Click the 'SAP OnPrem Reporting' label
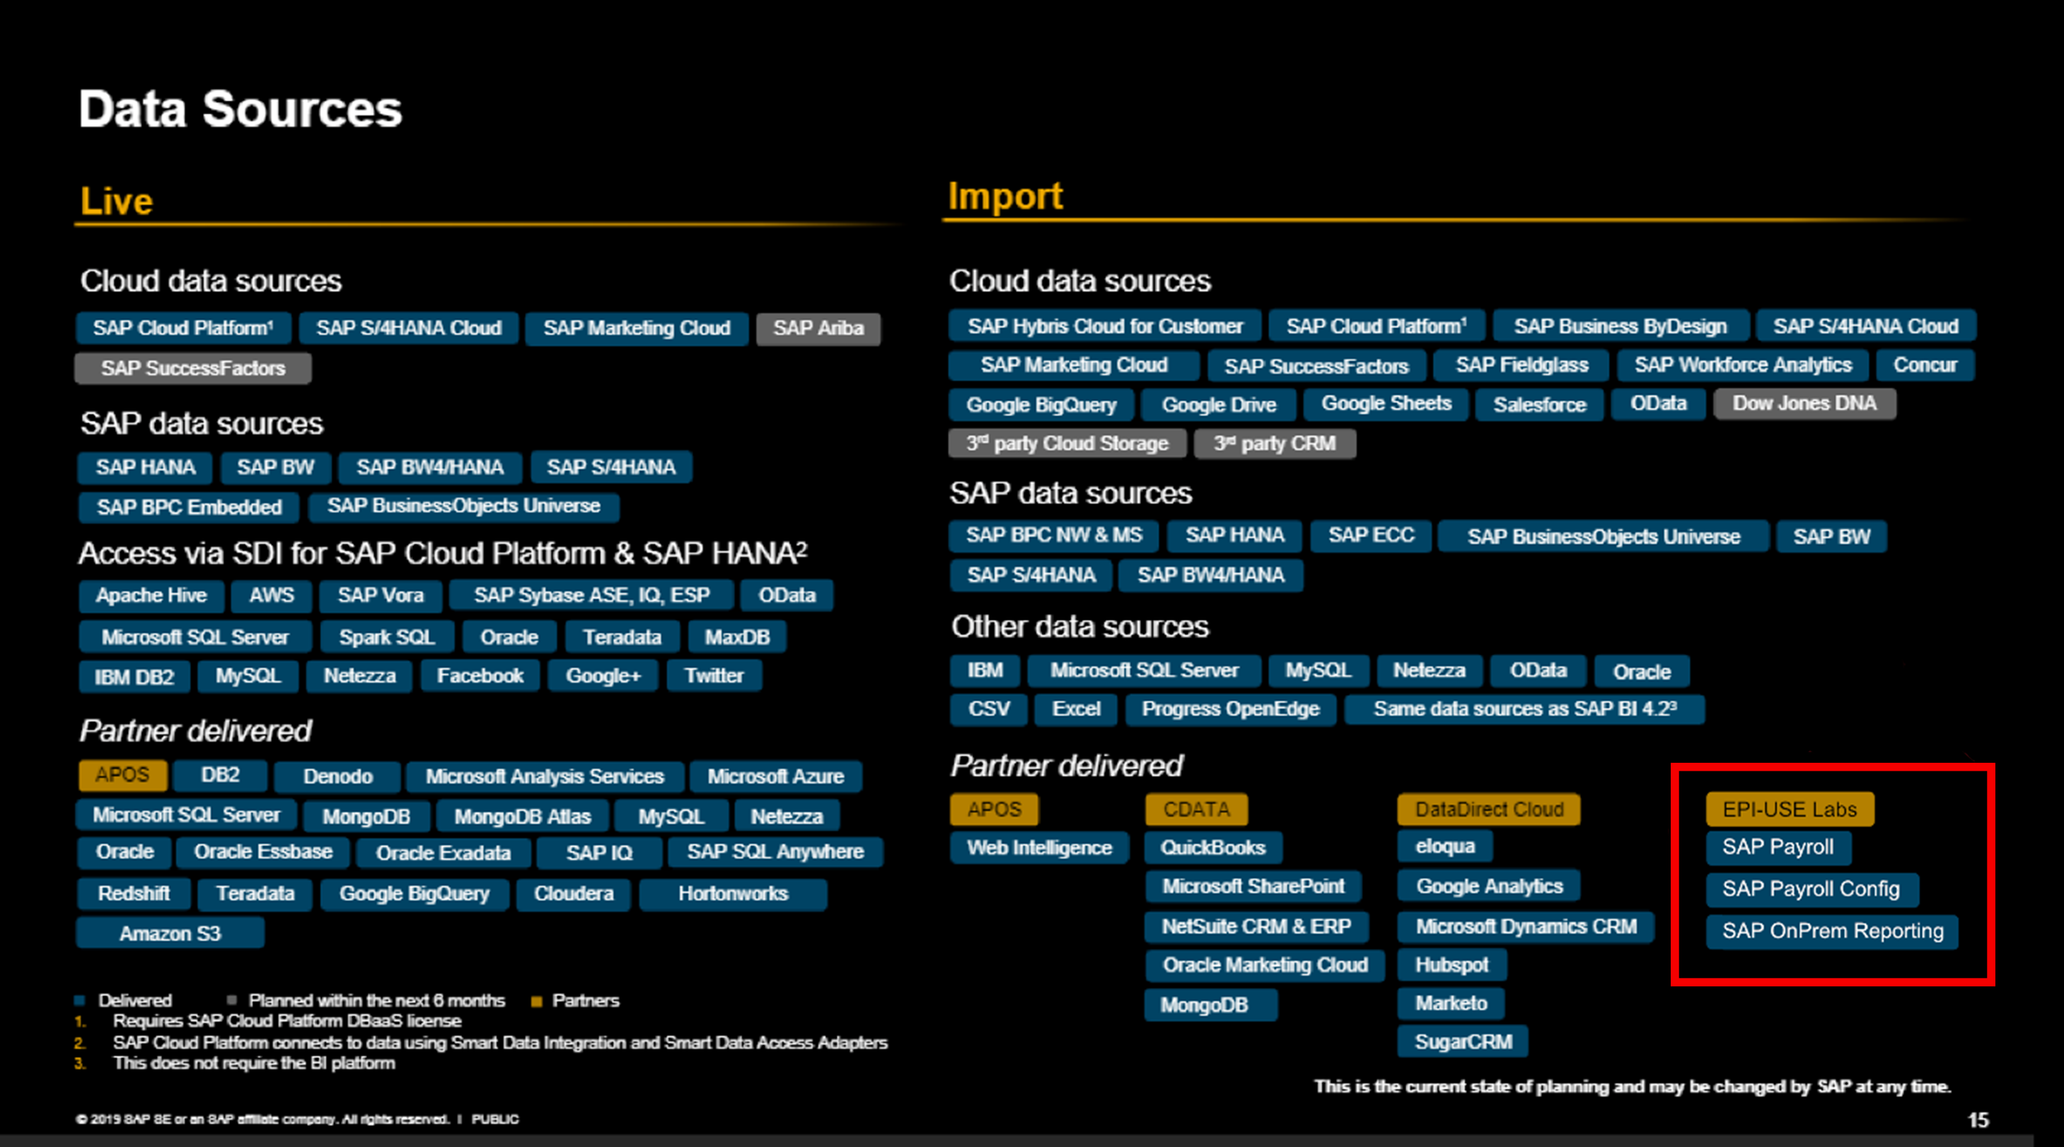 tap(1833, 932)
